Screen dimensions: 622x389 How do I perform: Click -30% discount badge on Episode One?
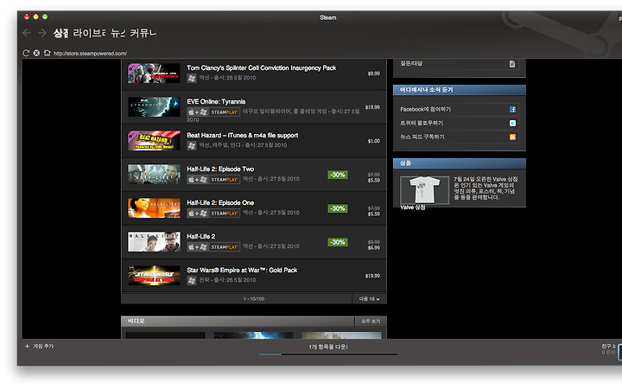[x=338, y=208]
